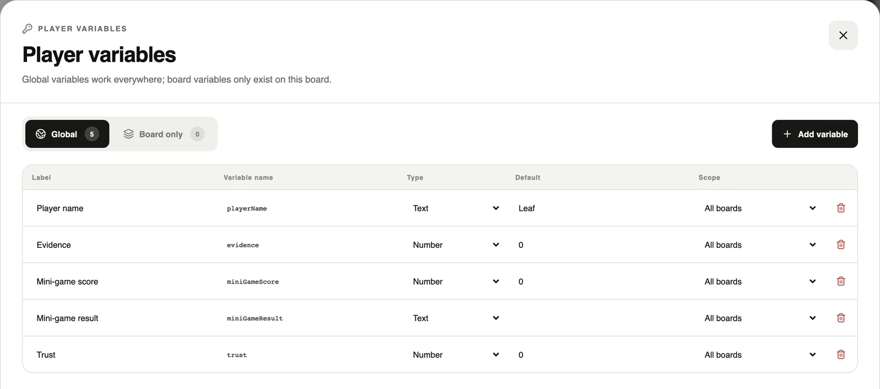880x389 pixels.
Task: Edit the miniGameResult variable name field
Action: click(310, 318)
